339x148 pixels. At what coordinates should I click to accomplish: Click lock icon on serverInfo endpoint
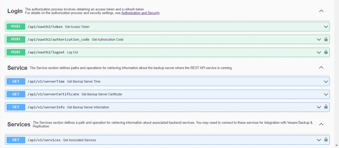coord(326,107)
